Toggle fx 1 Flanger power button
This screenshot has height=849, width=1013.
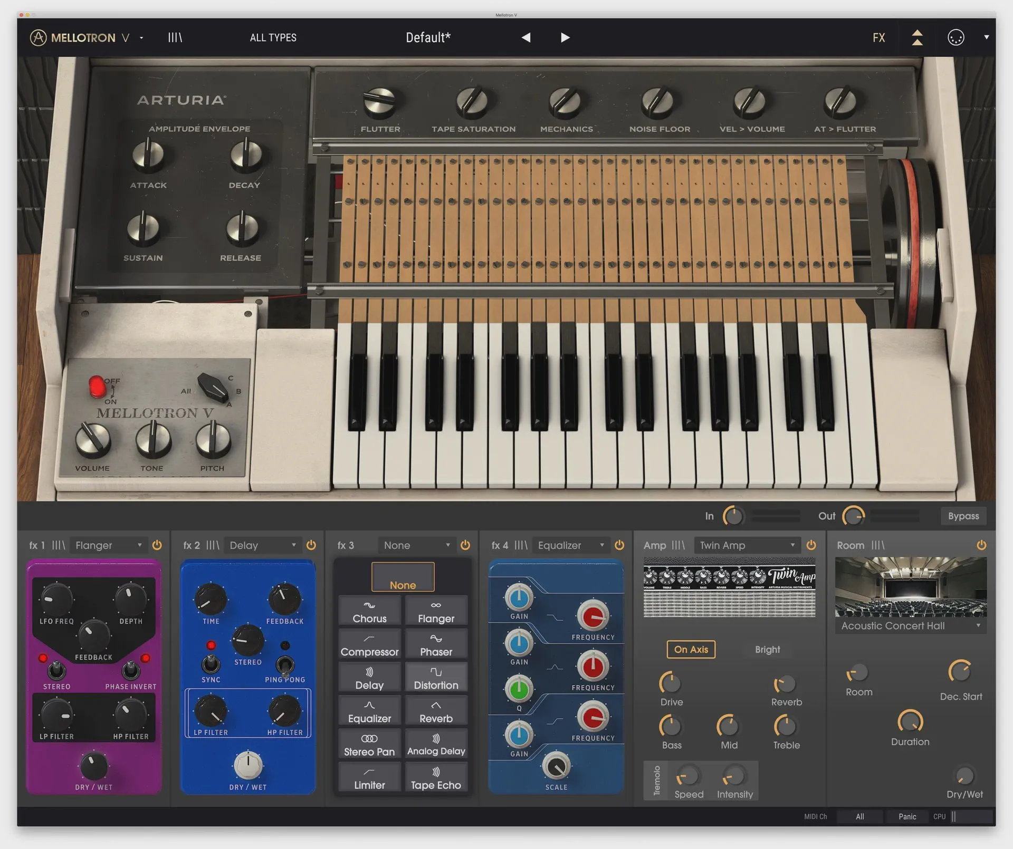tap(157, 545)
